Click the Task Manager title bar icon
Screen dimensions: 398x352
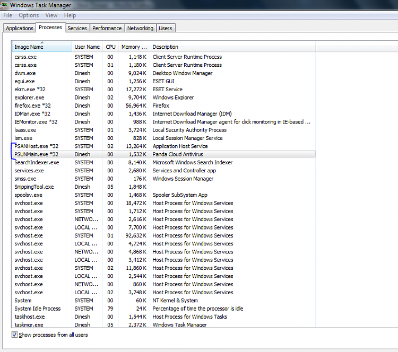(4, 5)
